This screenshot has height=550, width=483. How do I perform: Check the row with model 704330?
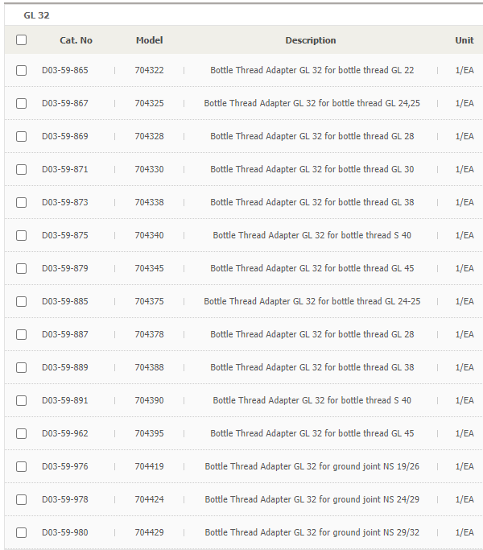(22, 169)
